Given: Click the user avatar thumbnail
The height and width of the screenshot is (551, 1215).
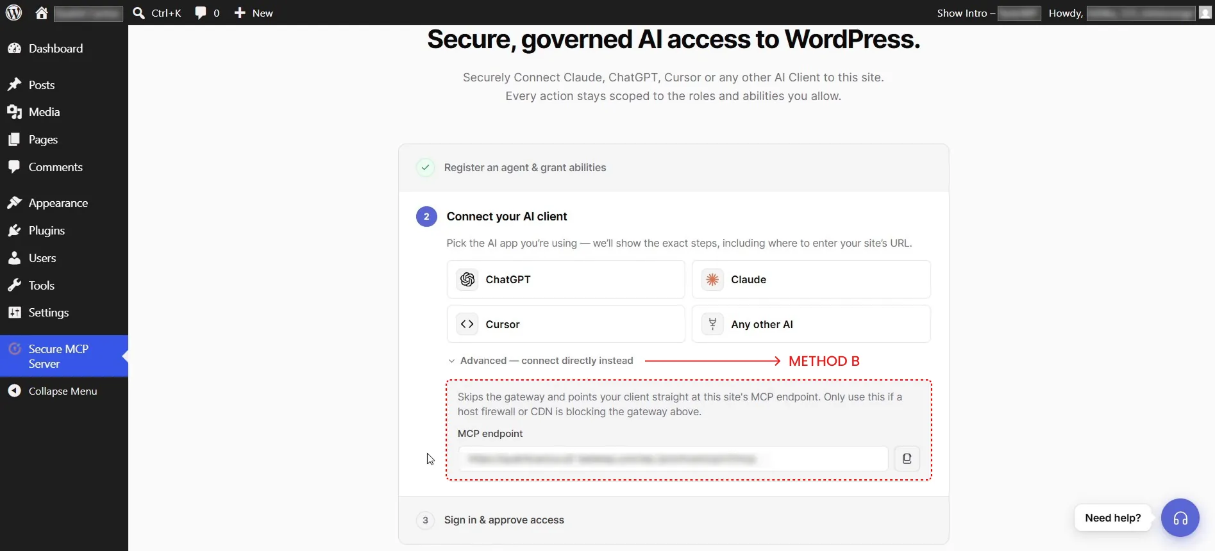Looking at the screenshot, I should pos(1205,13).
